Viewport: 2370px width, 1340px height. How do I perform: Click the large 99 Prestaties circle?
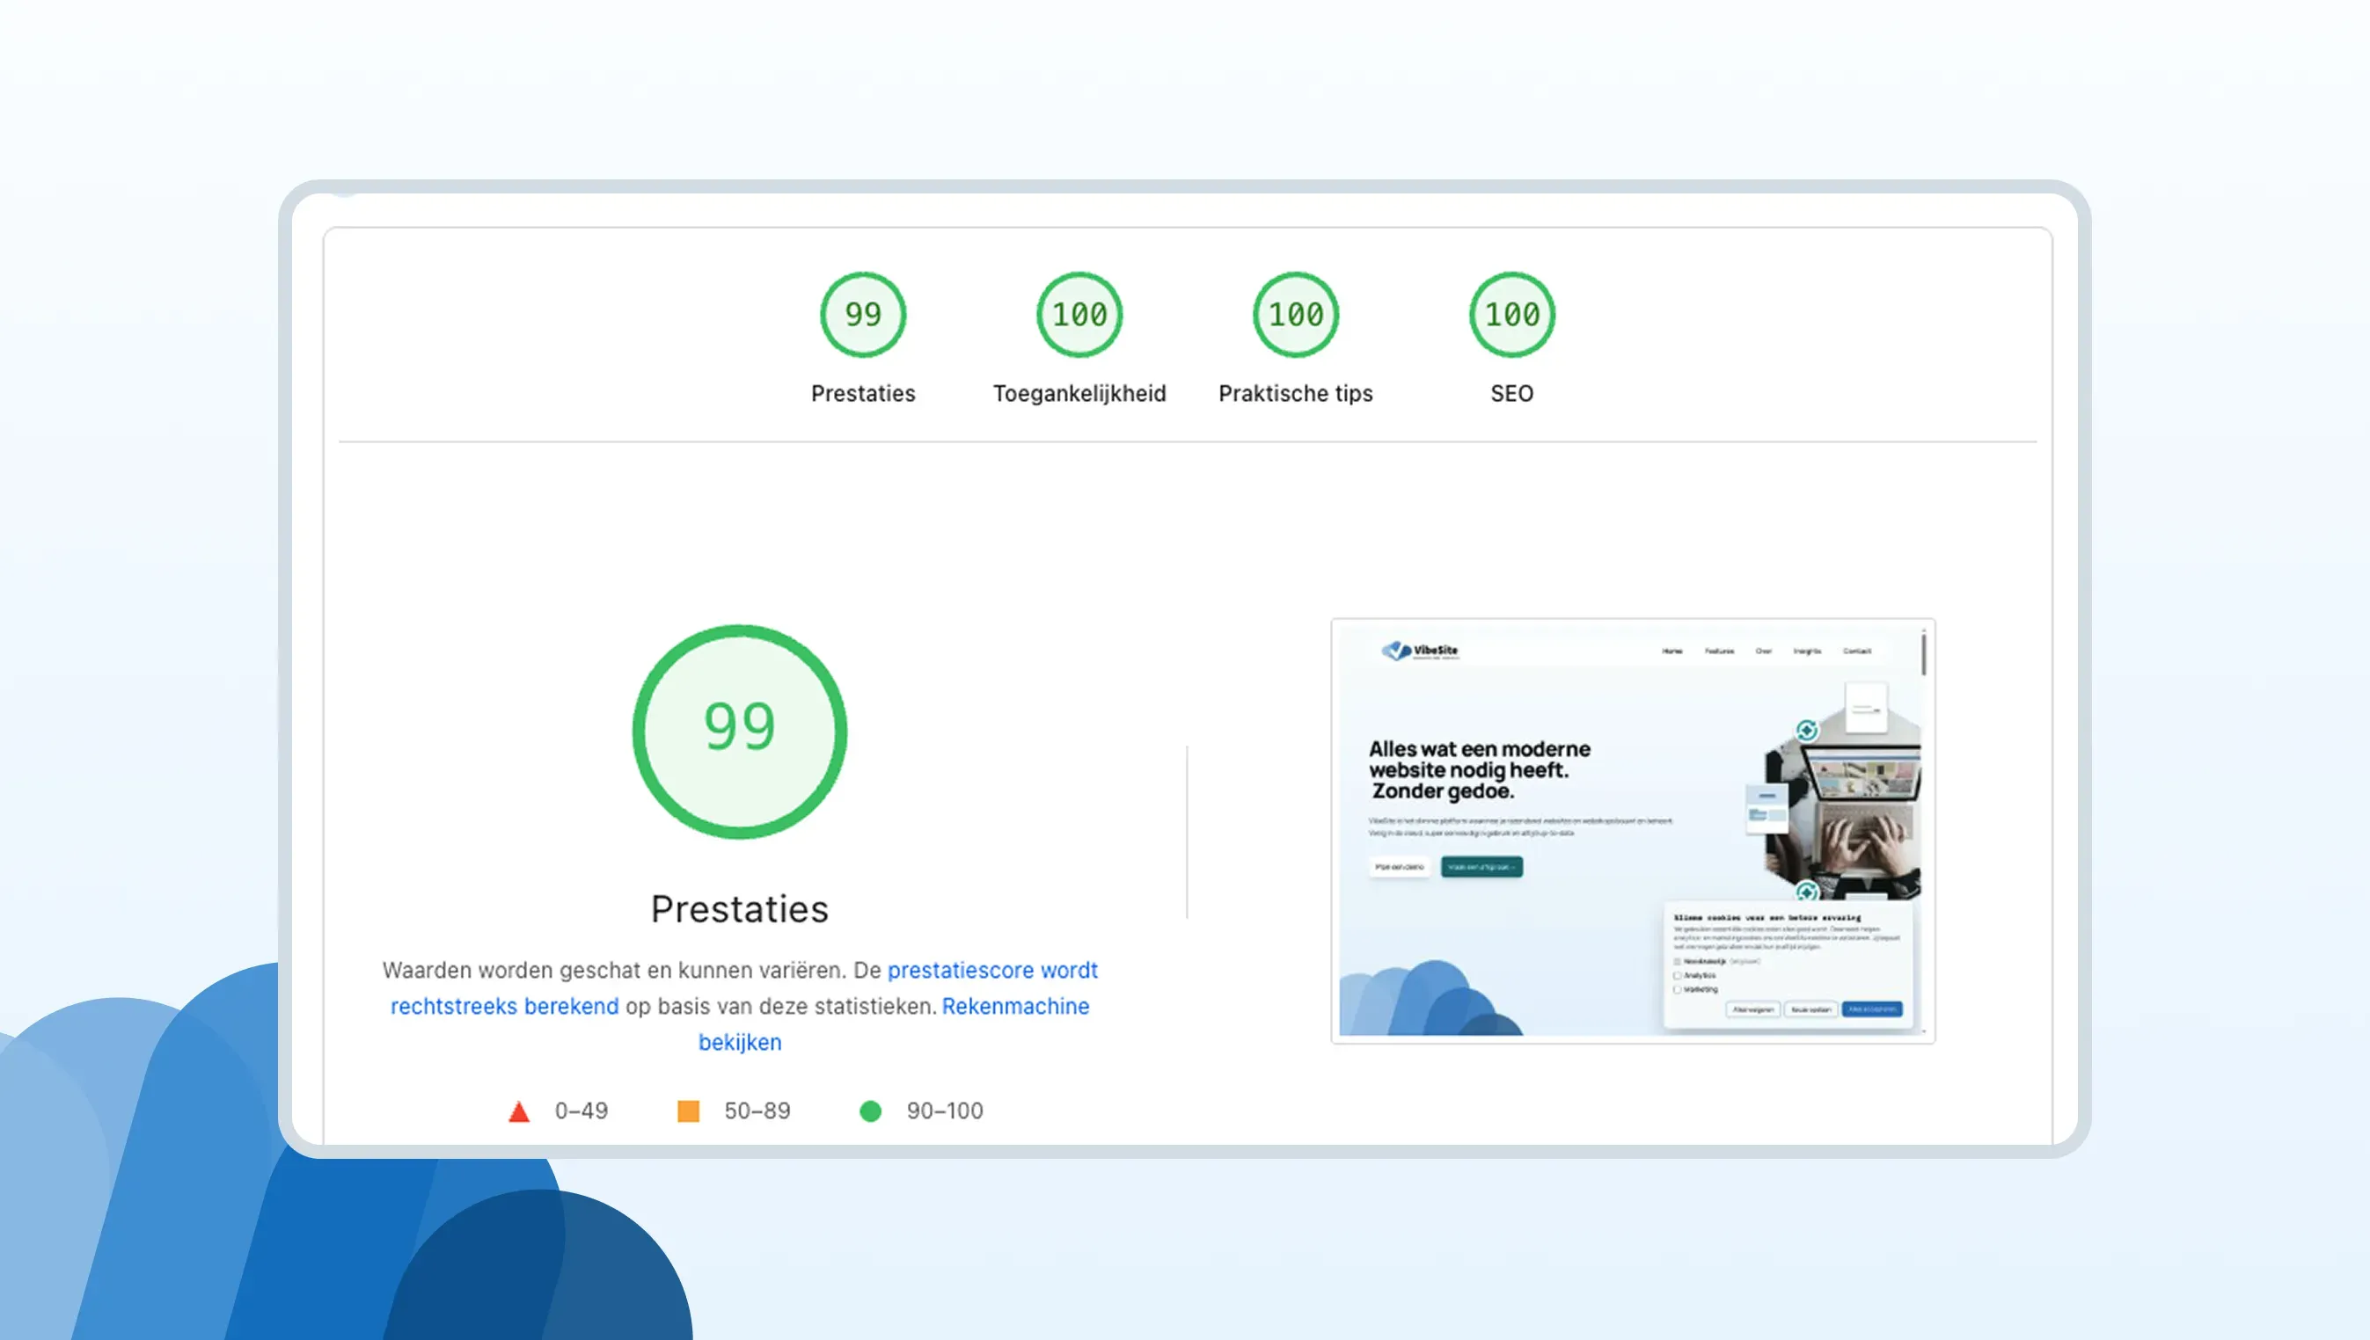739,732
